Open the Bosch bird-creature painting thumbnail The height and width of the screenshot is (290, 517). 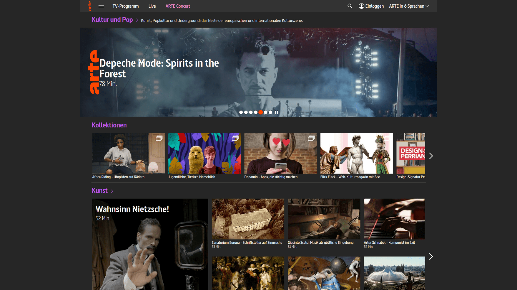pos(324,273)
